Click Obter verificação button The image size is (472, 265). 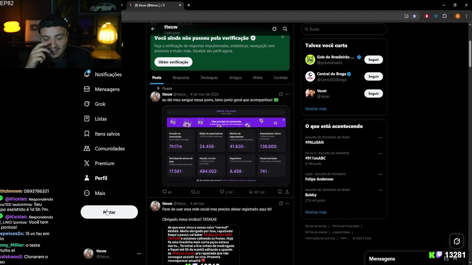click(173, 62)
